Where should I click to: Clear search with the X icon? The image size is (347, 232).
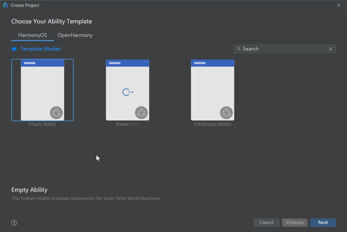tap(330, 49)
